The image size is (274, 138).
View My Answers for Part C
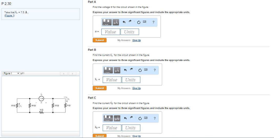coord(124,136)
